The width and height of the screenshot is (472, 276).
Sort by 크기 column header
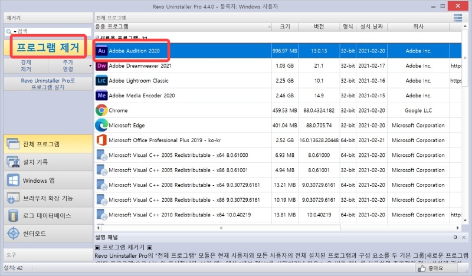pyautogui.click(x=285, y=27)
